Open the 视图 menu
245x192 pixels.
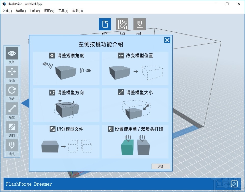[49, 11]
